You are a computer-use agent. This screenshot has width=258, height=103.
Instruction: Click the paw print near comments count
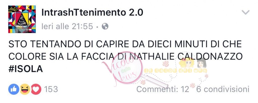click(192, 85)
